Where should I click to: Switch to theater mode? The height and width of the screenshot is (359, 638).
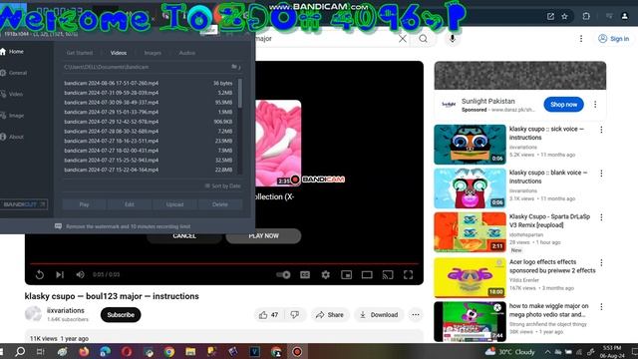point(367,275)
